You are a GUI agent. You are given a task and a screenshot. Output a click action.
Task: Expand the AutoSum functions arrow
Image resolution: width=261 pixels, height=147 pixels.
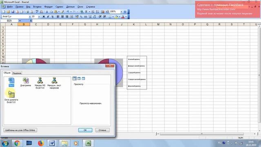click(89, 12)
